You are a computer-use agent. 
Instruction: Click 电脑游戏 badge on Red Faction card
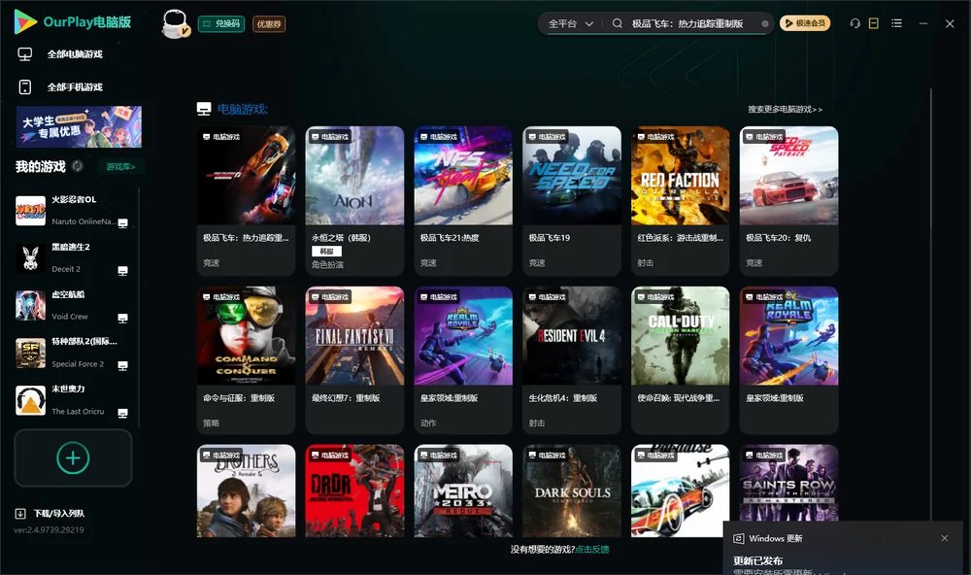[x=655, y=136]
